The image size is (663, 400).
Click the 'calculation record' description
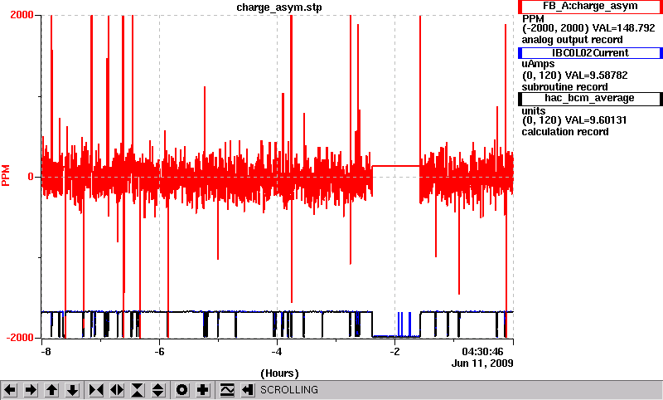tap(565, 132)
